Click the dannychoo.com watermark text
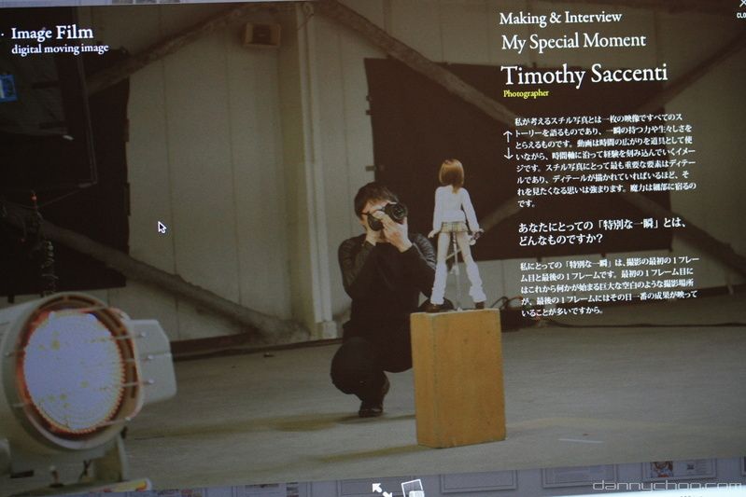The width and height of the screenshot is (746, 497). 667,486
